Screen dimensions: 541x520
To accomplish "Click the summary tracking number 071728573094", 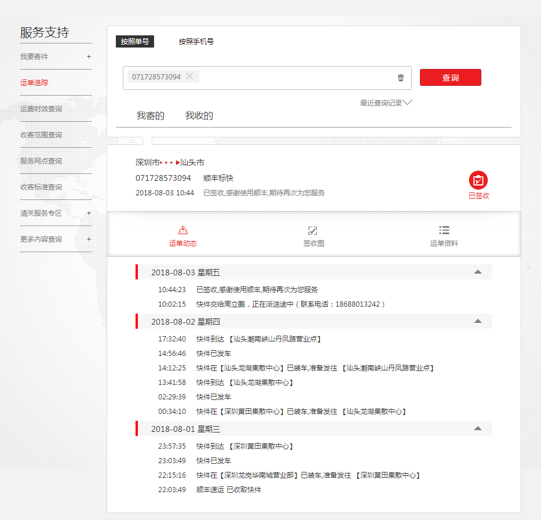I will 163,178.
